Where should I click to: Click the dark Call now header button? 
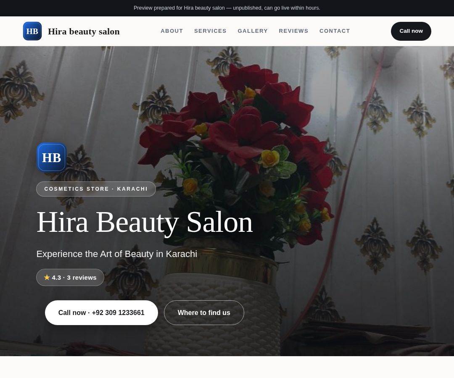[x=411, y=31]
